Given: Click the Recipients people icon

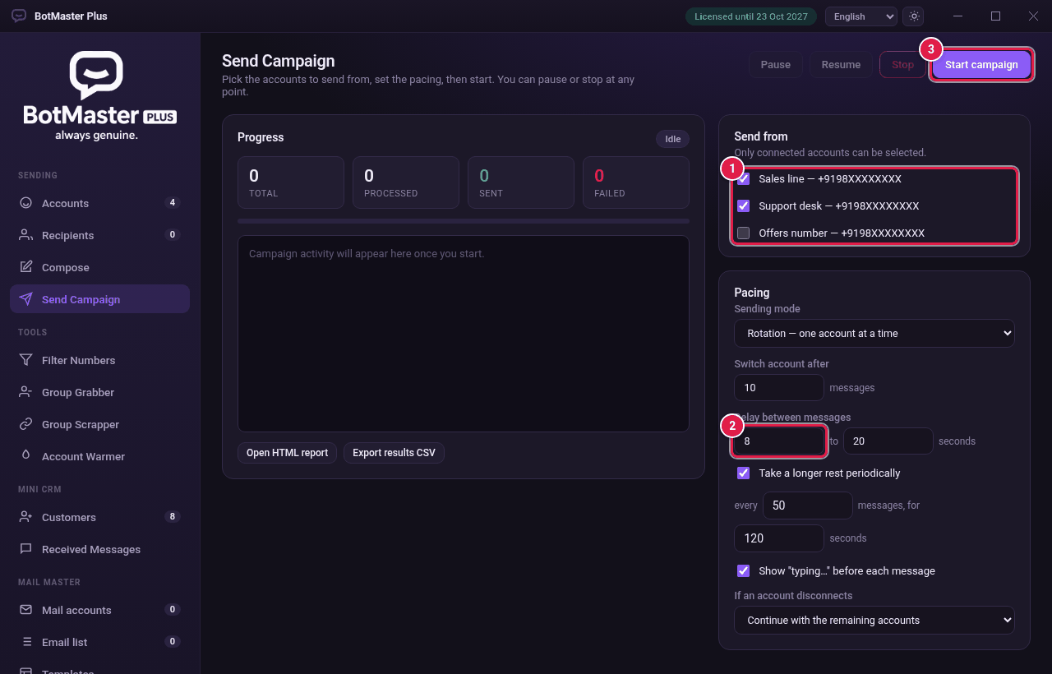Looking at the screenshot, I should [x=26, y=235].
